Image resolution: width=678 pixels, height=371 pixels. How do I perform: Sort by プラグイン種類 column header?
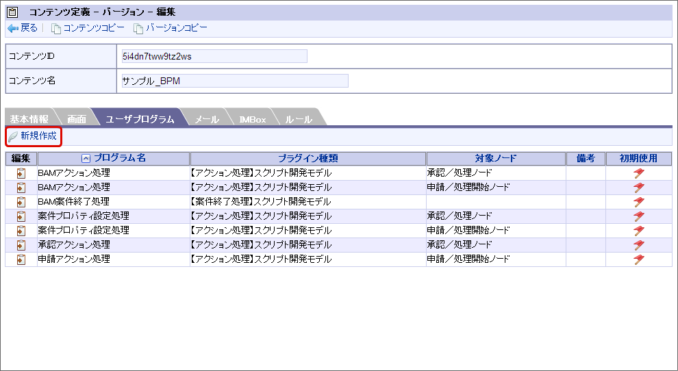pyautogui.click(x=308, y=158)
